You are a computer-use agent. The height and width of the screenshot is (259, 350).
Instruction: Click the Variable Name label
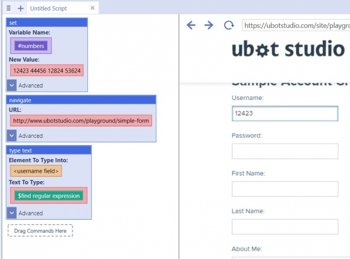point(29,32)
